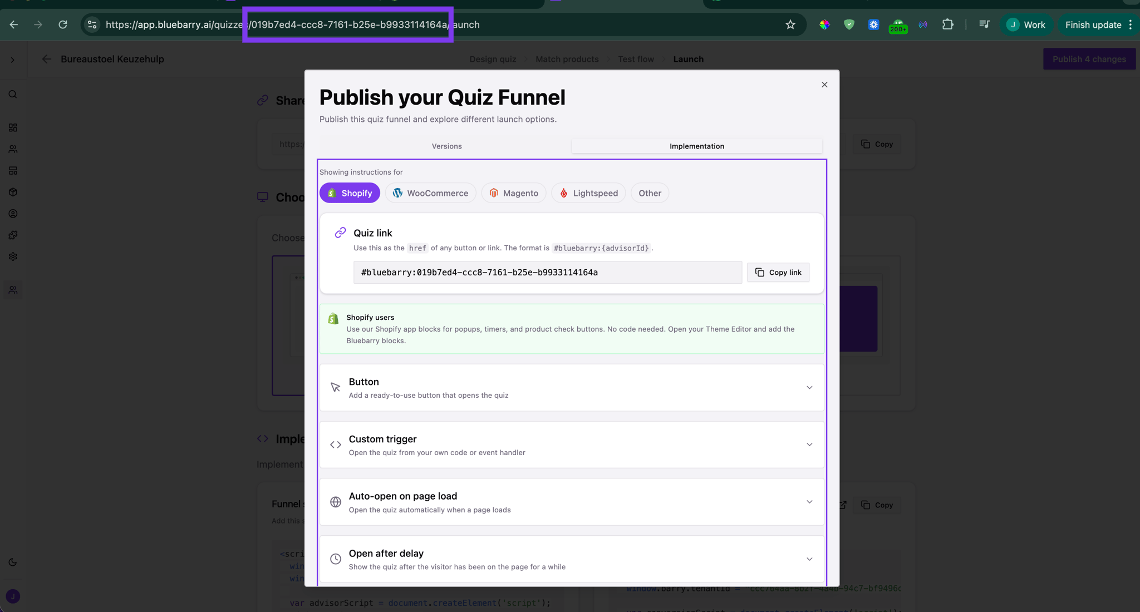Click the Finish update button
The height and width of the screenshot is (612, 1140).
coord(1093,24)
